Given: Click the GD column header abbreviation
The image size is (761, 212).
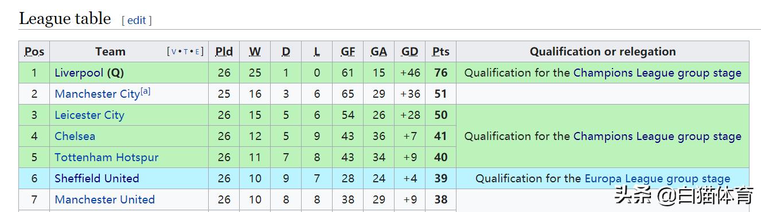Looking at the screenshot, I should (x=410, y=51).
